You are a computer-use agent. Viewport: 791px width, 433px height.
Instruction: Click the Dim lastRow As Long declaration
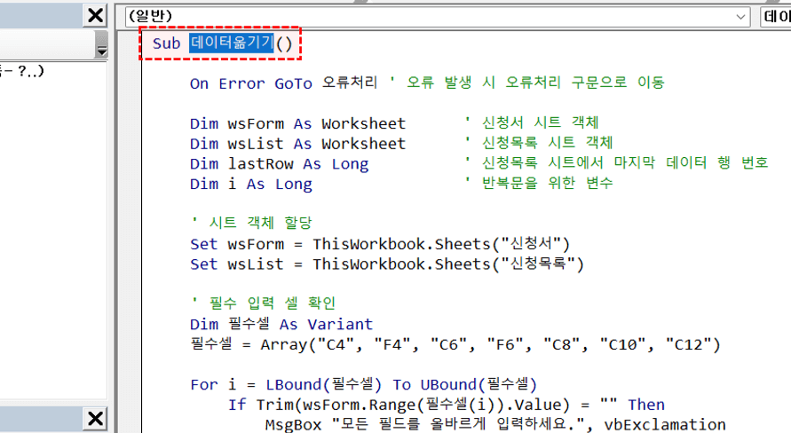coord(279,164)
